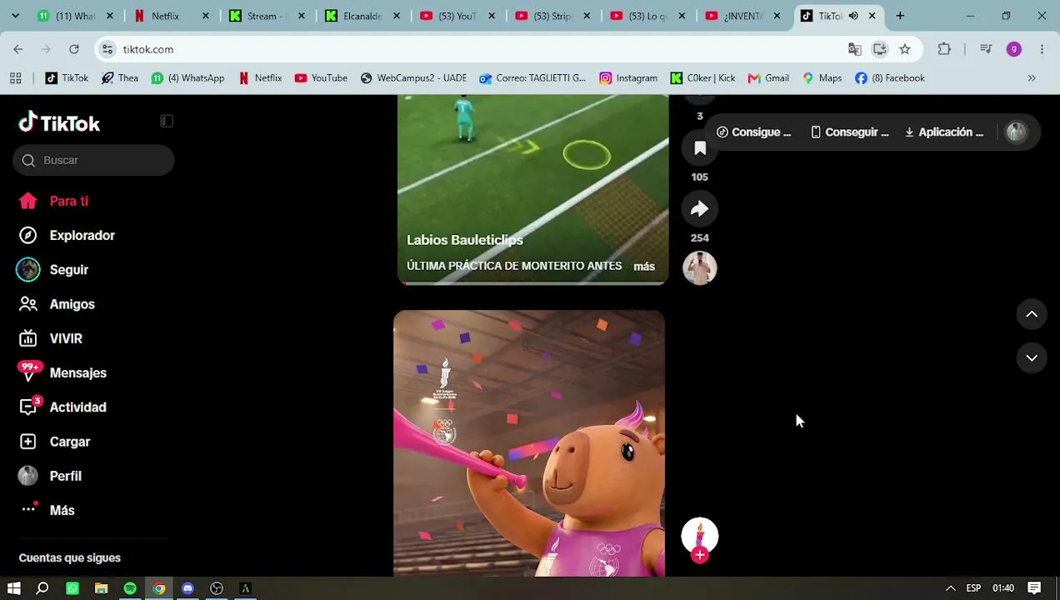Image resolution: width=1060 pixels, height=600 pixels.
Task: Open Windows notification center icon
Action: pos(1034,588)
